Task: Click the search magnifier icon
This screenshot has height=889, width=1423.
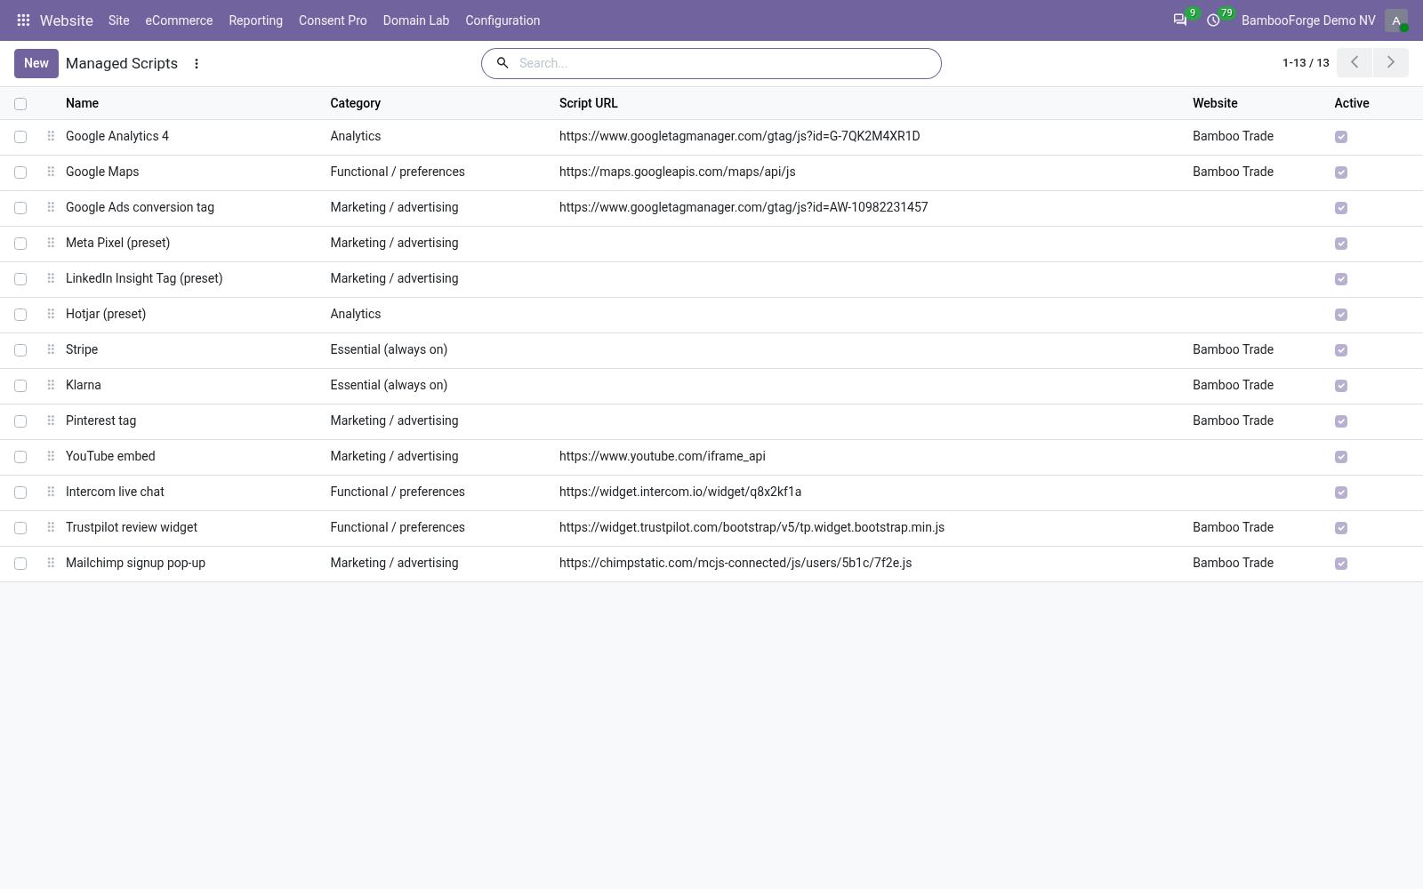Action: click(x=502, y=63)
